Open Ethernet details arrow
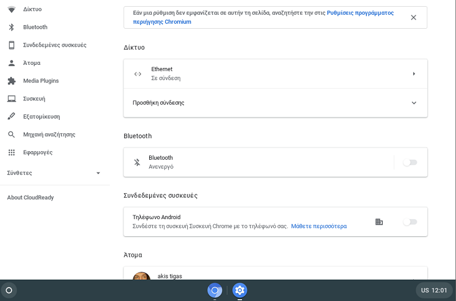456x301 pixels. click(x=414, y=73)
